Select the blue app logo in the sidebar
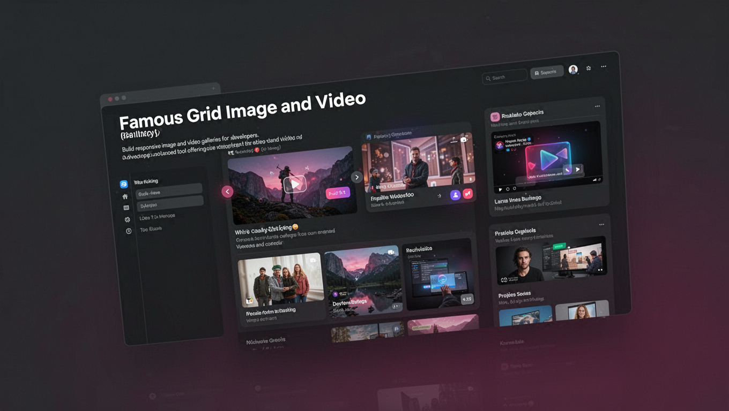 123,184
